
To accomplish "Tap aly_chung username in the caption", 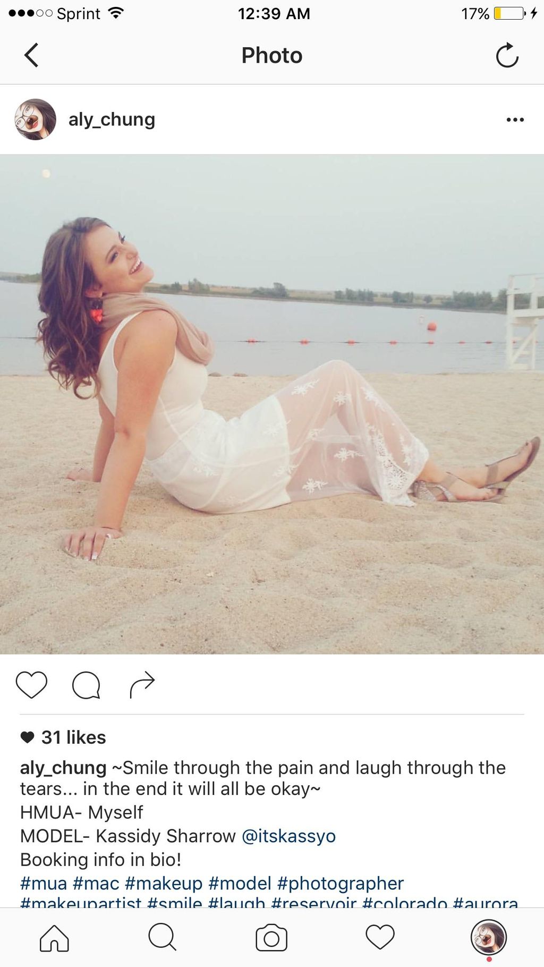I will [x=63, y=768].
